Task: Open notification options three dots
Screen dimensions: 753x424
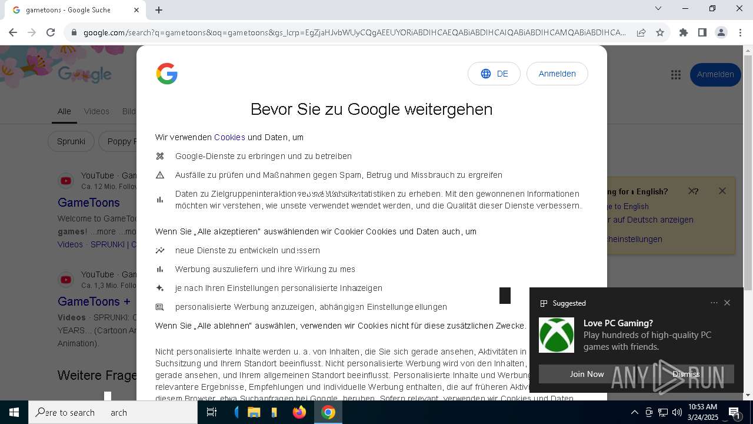Action: (714, 303)
